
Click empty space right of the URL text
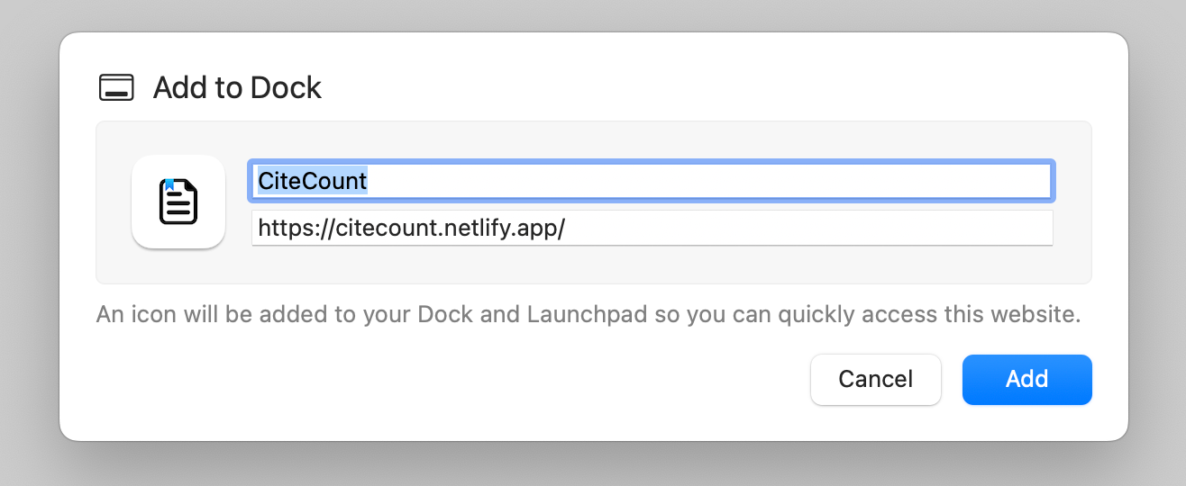(x=811, y=228)
